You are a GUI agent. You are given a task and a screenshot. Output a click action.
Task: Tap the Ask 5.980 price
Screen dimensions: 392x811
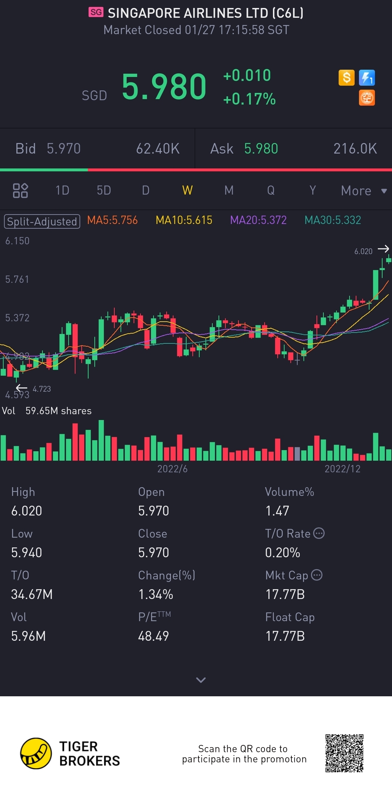coord(261,148)
